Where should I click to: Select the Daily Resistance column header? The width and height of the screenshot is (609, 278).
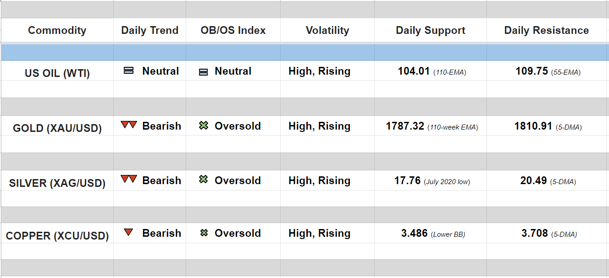pos(547,30)
